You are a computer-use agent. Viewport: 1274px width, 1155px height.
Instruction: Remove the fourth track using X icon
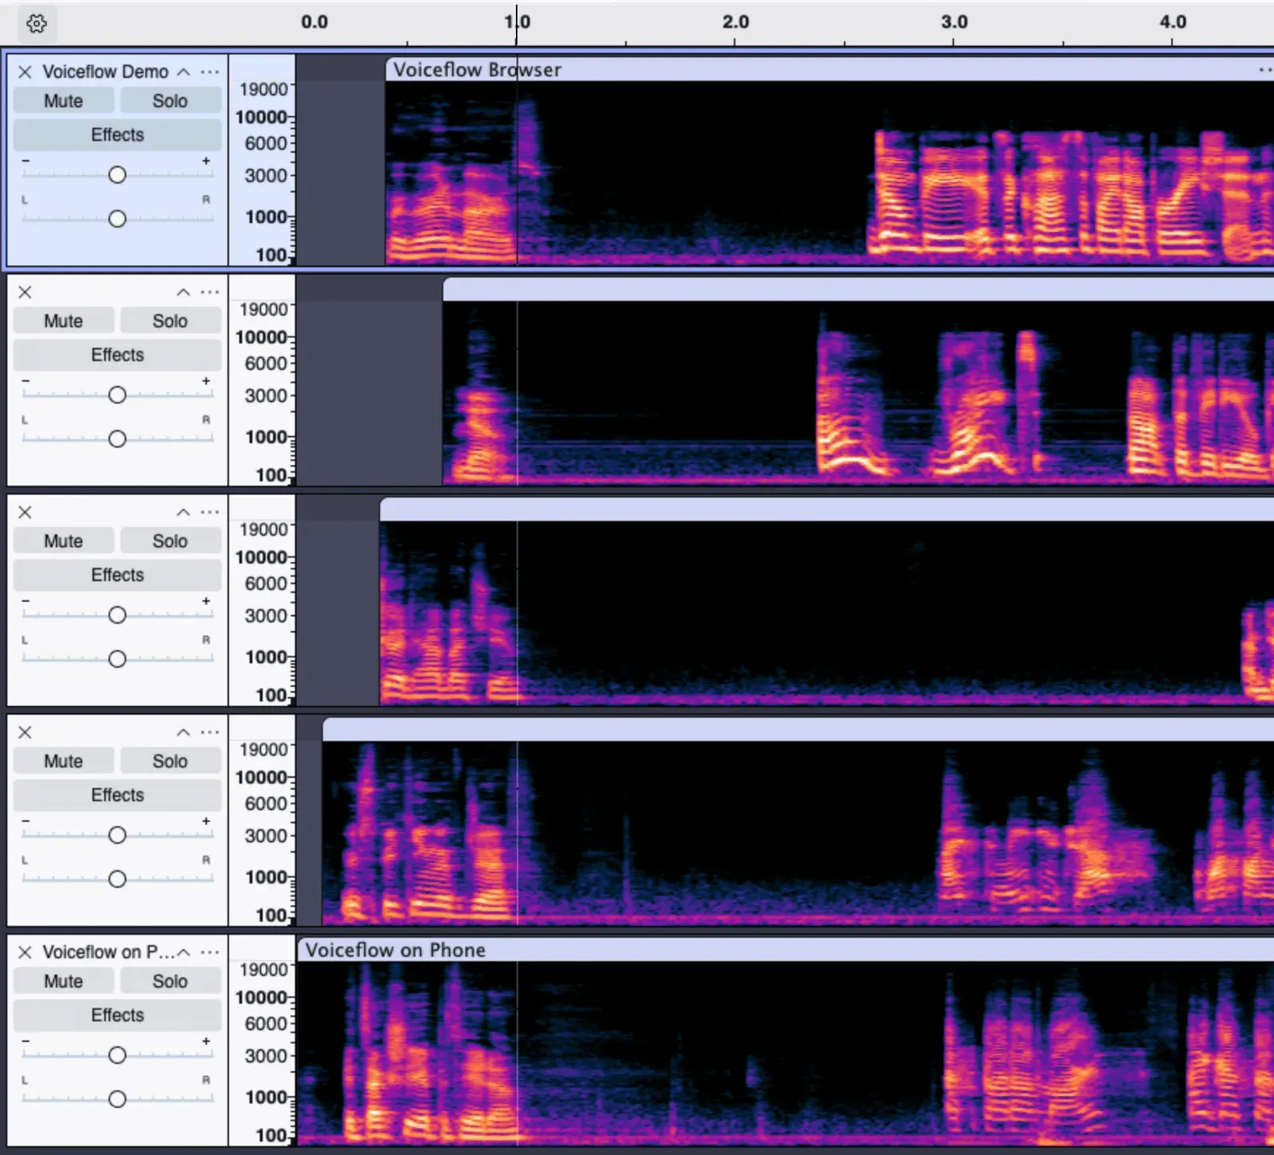(x=25, y=732)
